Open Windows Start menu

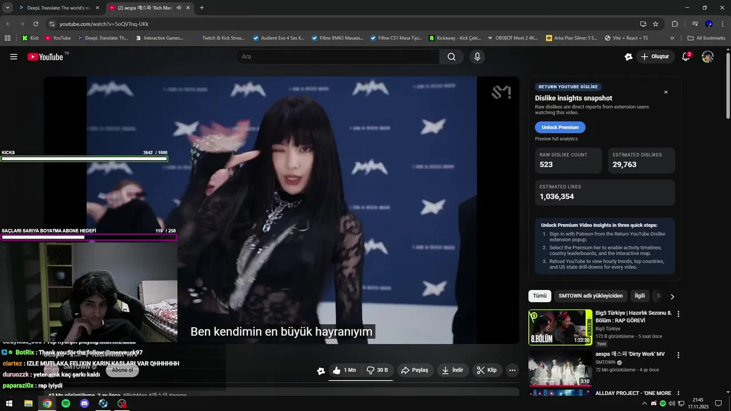pyautogui.click(x=10, y=404)
